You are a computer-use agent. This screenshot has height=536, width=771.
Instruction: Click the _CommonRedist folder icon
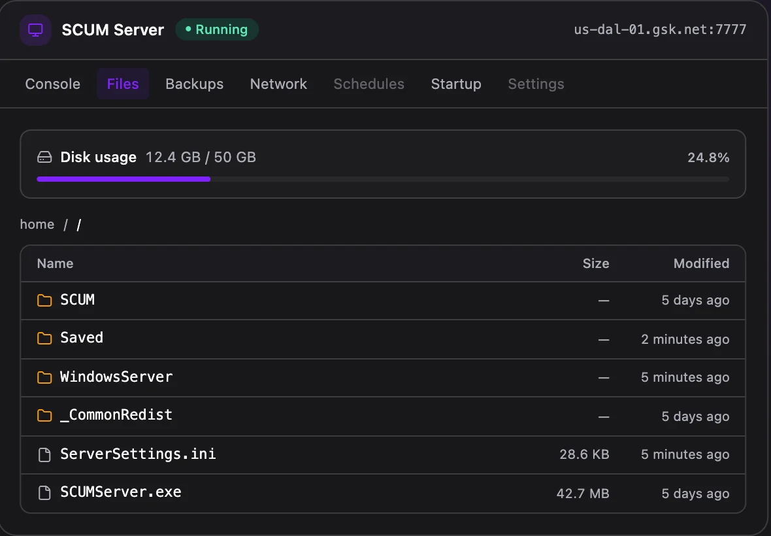click(44, 416)
